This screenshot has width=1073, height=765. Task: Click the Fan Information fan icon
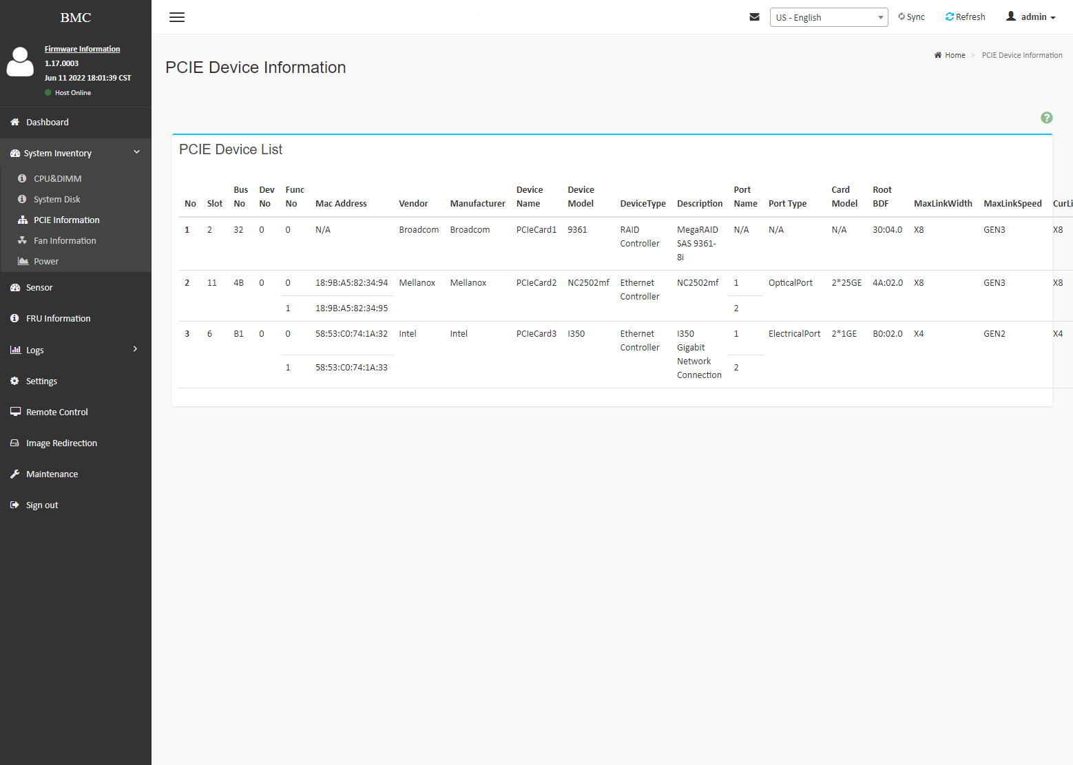tap(22, 240)
